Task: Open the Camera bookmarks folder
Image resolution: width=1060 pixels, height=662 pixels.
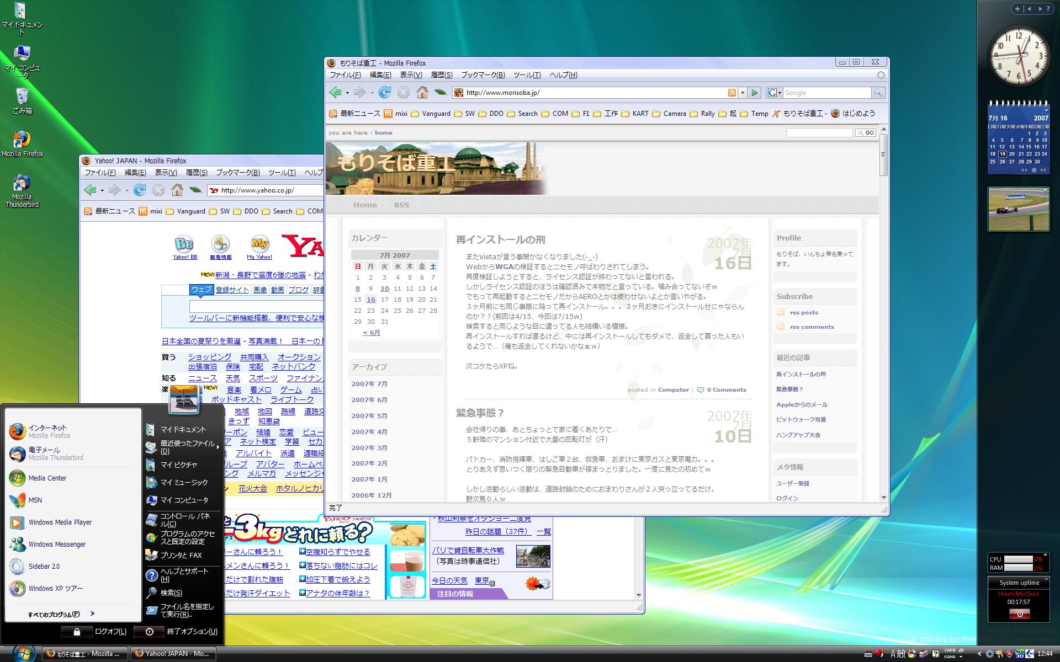Action: 669,114
